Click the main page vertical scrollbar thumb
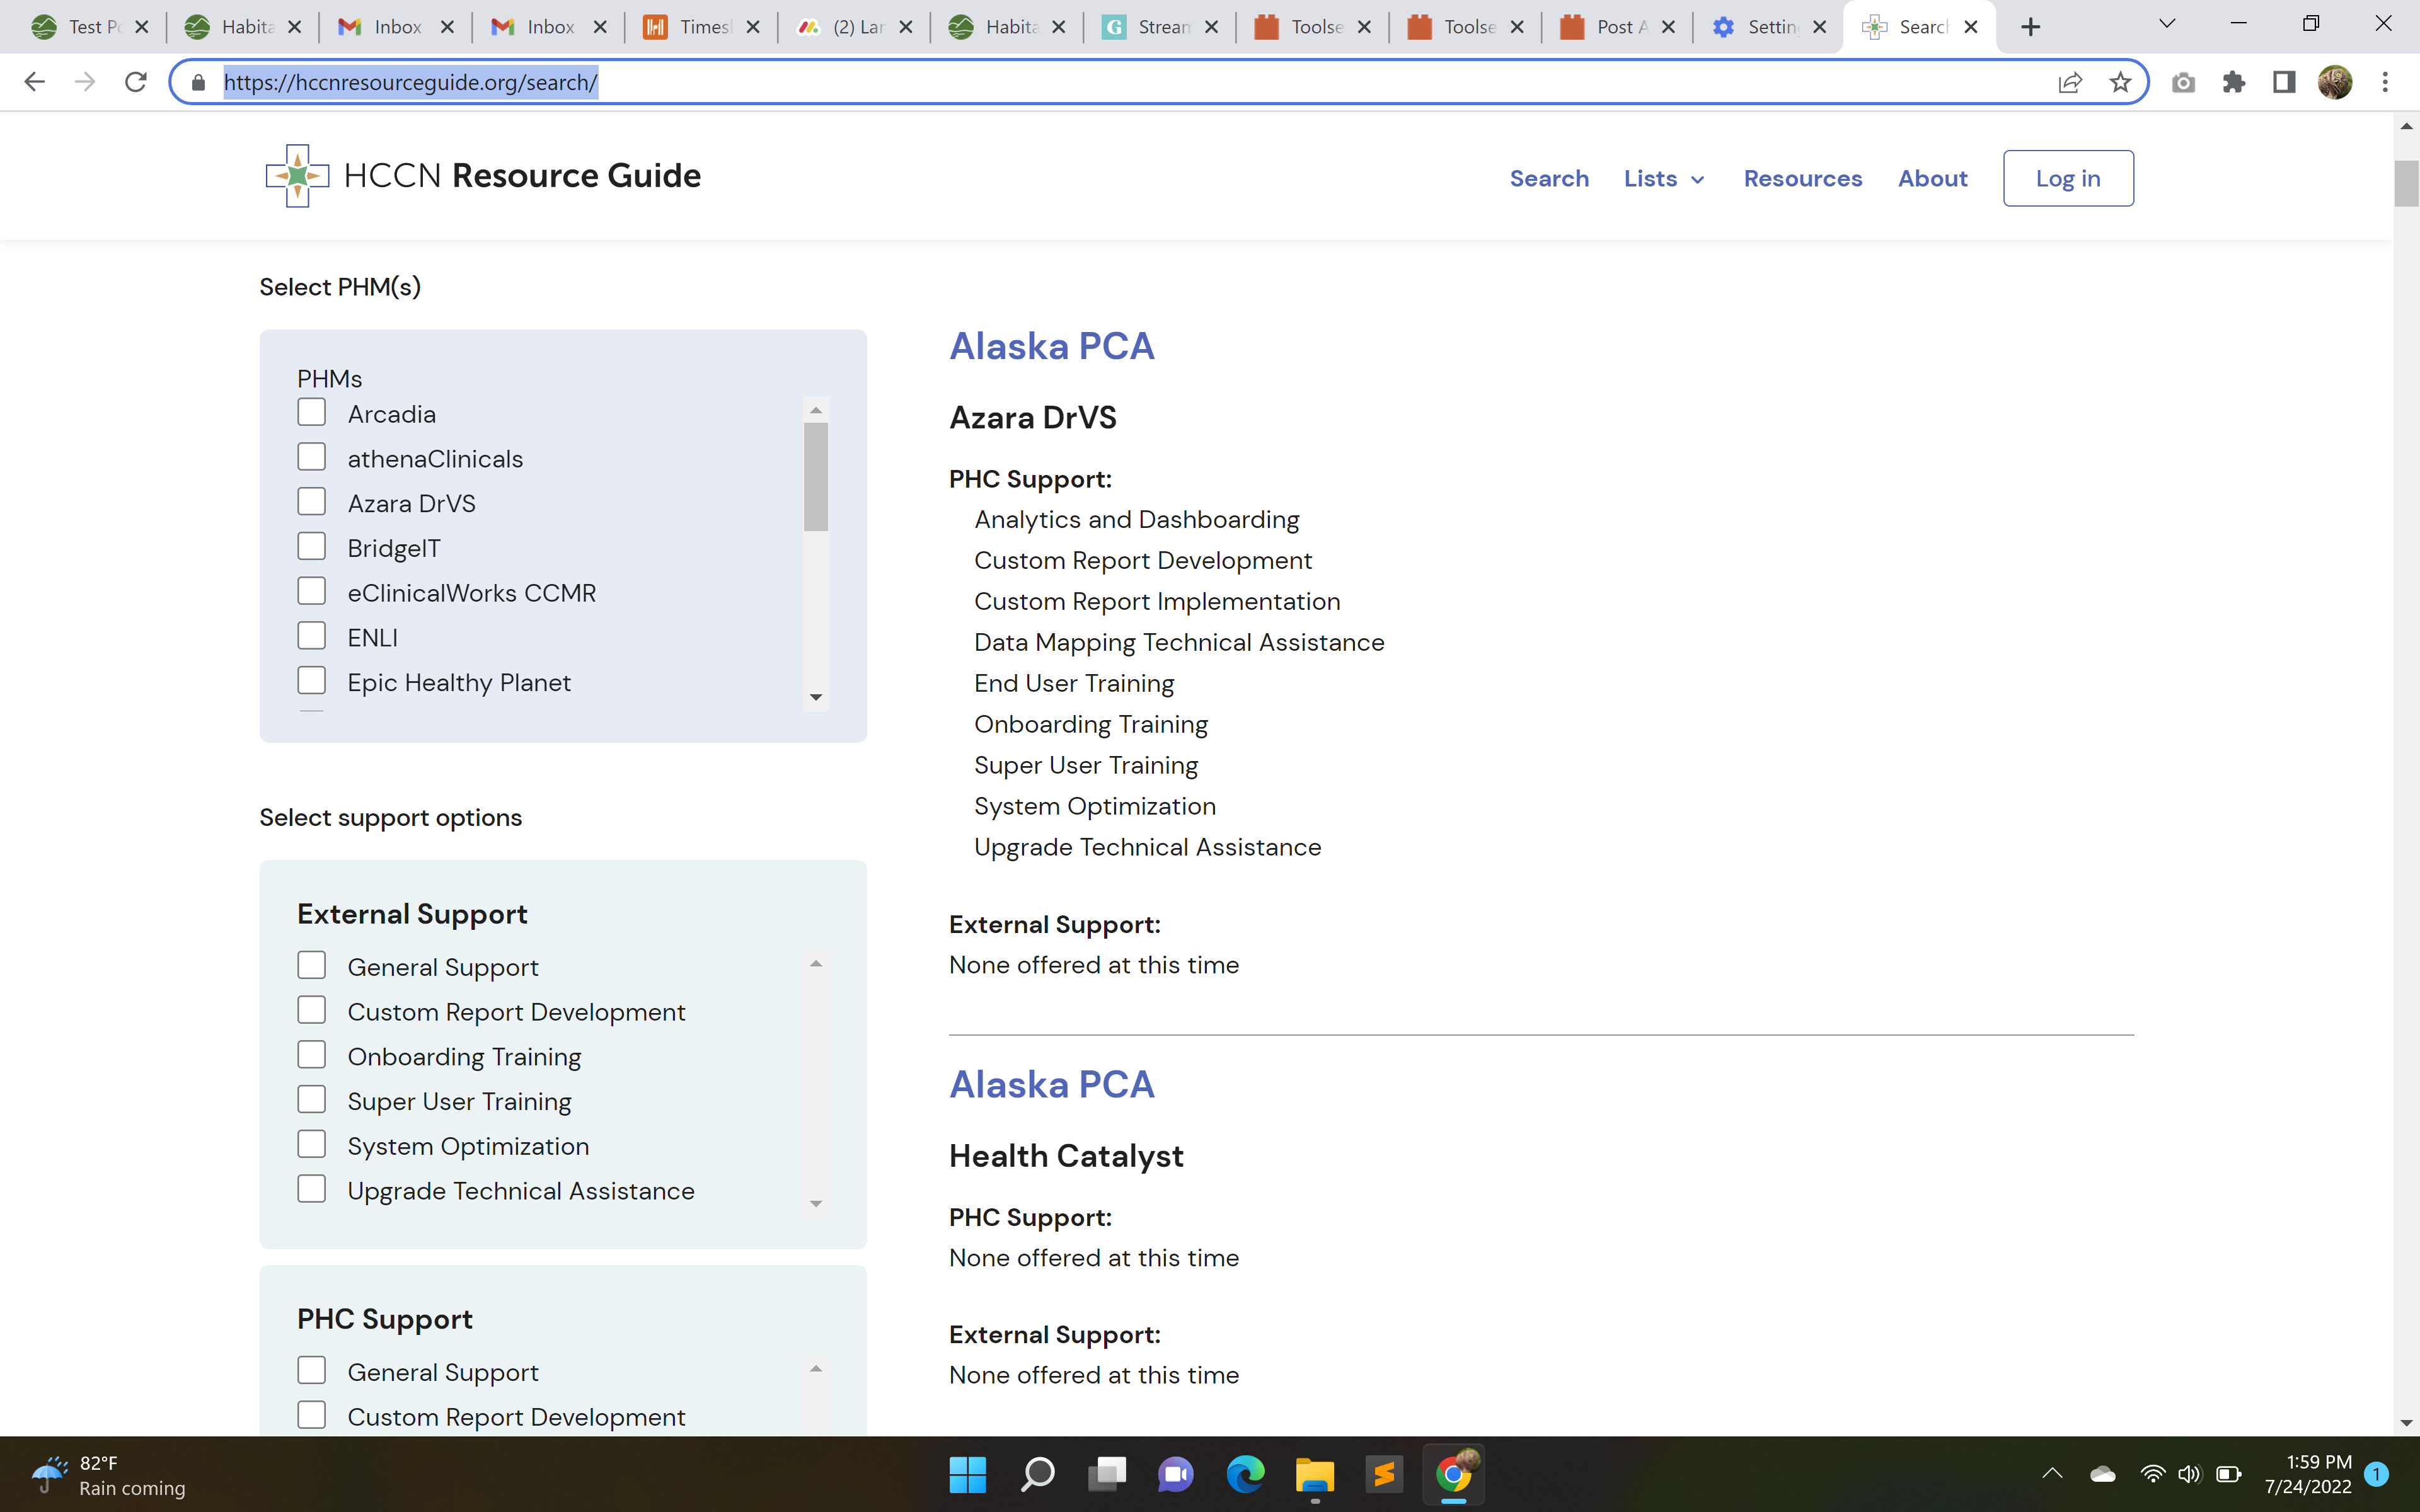 pyautogui.click(x=2406, y=183)
